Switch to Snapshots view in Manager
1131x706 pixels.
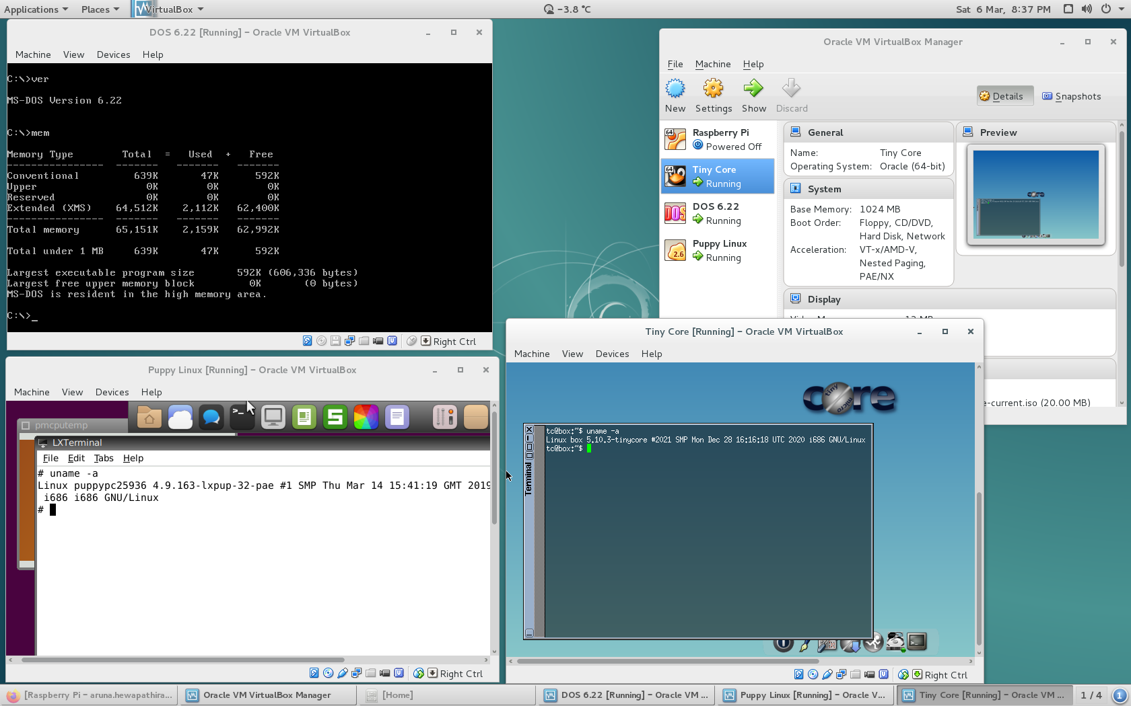click(1072, 96)
